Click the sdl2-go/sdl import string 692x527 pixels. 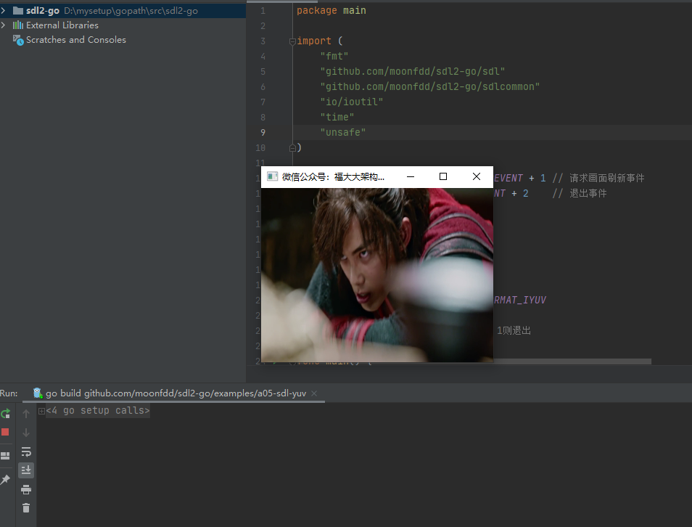[x=413, y=72]
